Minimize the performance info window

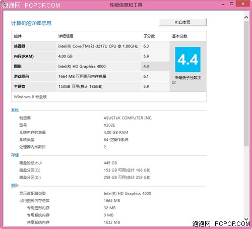click(223, 4)
